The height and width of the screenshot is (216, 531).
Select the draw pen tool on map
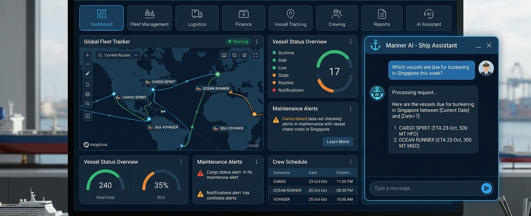[87, 74]
